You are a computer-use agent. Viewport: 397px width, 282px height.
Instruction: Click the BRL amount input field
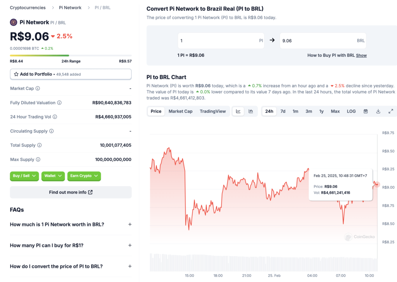323,41
